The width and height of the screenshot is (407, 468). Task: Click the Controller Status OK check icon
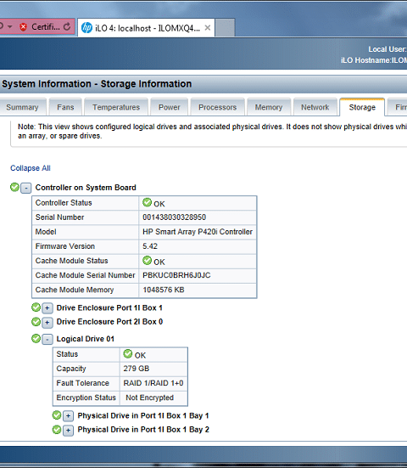click(147, 202)
